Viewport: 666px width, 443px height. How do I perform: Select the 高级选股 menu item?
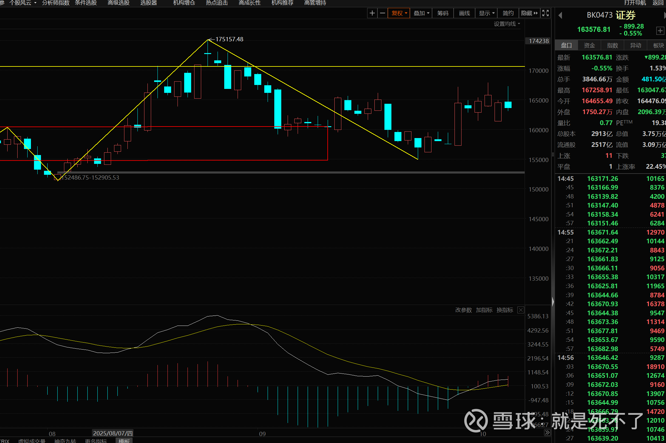pos(119,3)
